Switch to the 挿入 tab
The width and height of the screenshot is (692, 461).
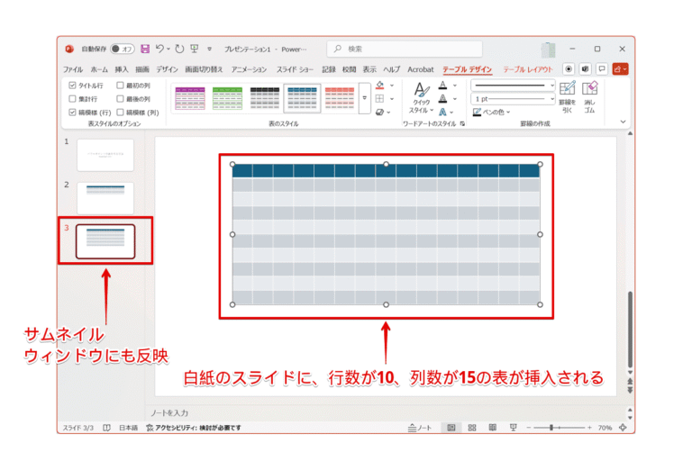[x=122, y=69]
